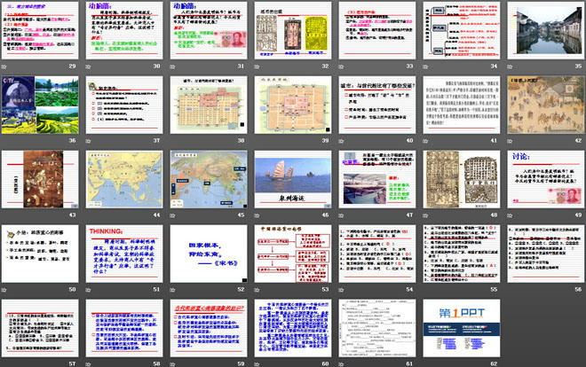Click the animation star icon under slide 32

click(x=259, y=66)
